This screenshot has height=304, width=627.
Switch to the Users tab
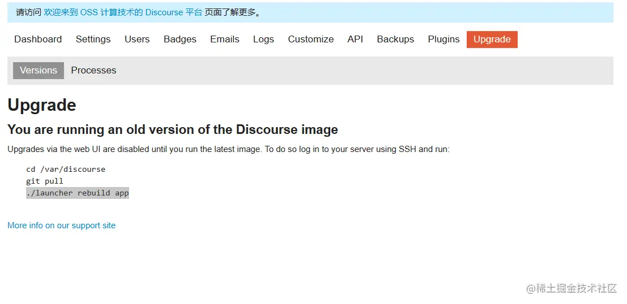tap(137, 40)
